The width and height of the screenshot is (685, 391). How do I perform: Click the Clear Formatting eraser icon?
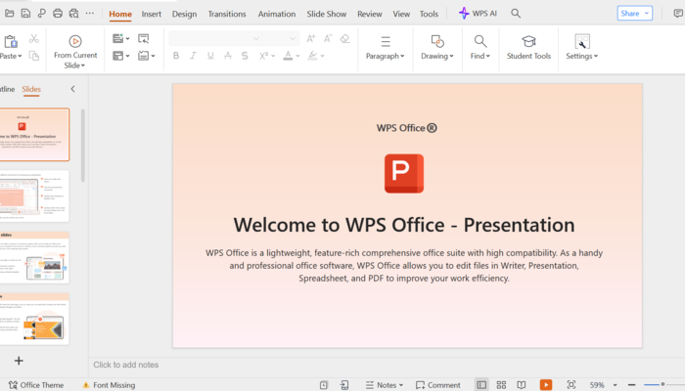click(344, 39)
